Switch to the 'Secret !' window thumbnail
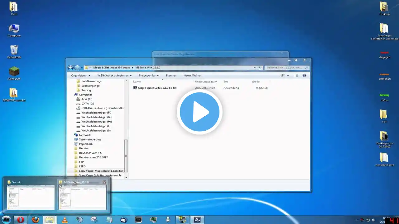Viewport: 399px width, 224px height. 31,194
